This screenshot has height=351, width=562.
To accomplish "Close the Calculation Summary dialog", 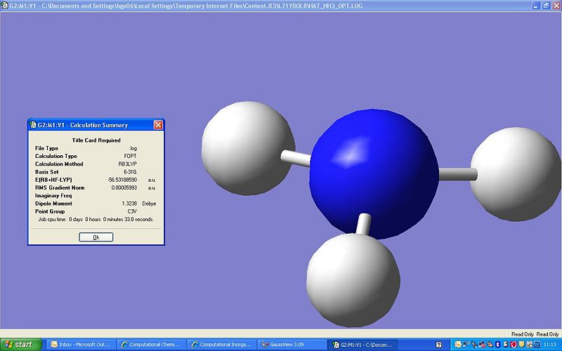I will (157, 125).
